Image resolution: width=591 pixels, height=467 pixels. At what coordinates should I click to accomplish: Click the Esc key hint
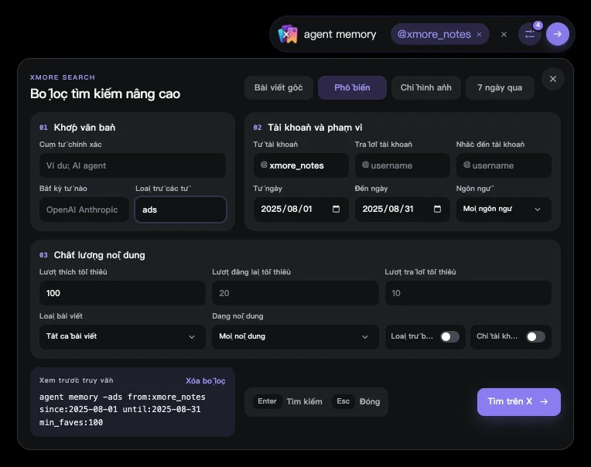point(343,401)
